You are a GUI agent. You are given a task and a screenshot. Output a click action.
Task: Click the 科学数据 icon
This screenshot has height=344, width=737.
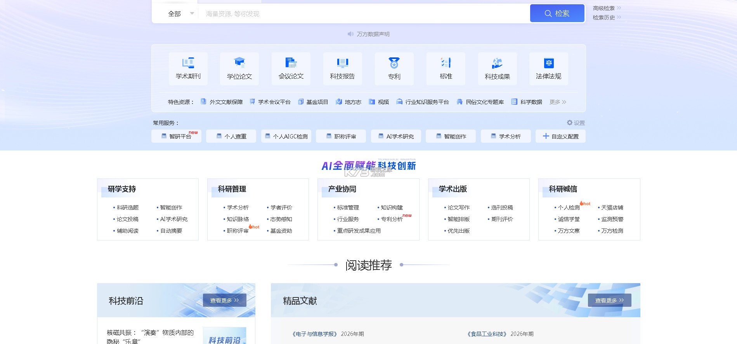tap(514, 102)
